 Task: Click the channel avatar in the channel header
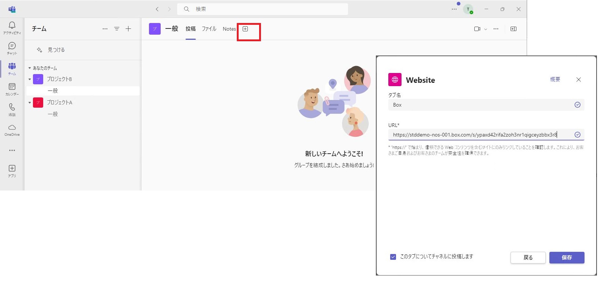[155, 29]
